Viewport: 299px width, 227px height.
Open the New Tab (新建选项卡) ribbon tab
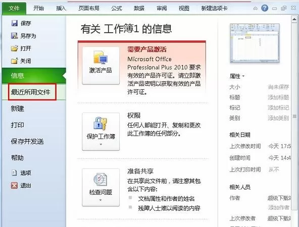pyautogui.click(x=214, y=8)
